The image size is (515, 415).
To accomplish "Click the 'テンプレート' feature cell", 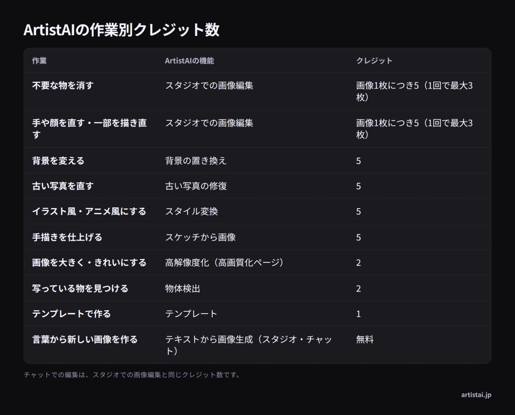I will click(x=191, y=314).
